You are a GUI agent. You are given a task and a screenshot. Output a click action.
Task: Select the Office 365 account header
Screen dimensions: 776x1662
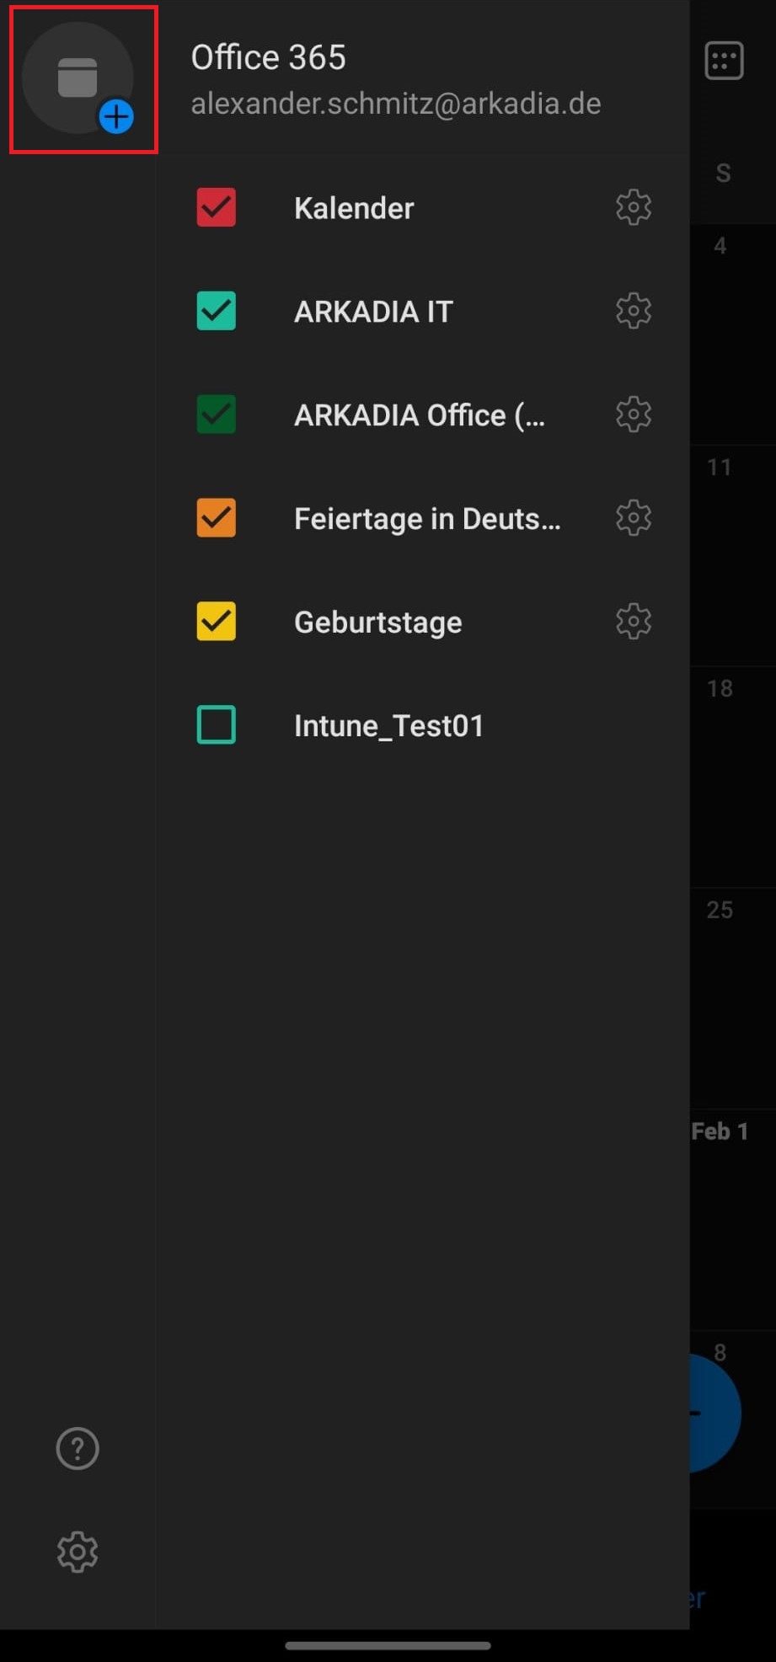(269, 57)
